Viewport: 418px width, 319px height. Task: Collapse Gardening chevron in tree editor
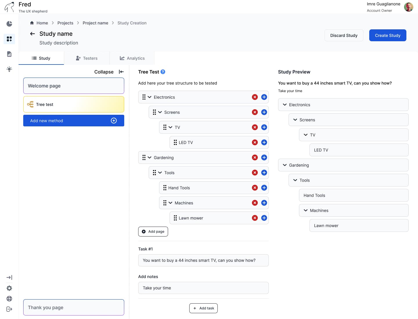pos(149,157)
